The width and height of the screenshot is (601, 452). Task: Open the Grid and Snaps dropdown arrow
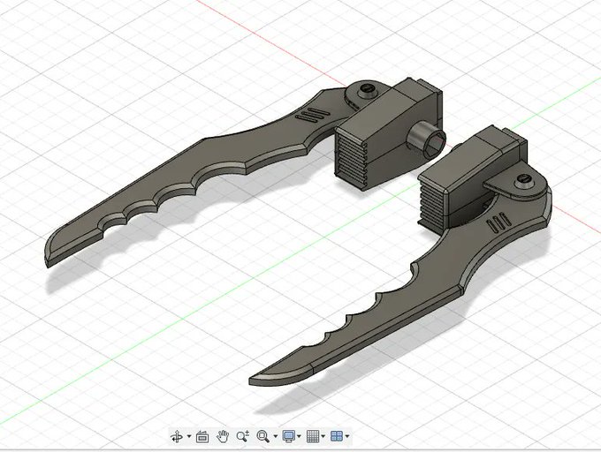click(323, 436)
